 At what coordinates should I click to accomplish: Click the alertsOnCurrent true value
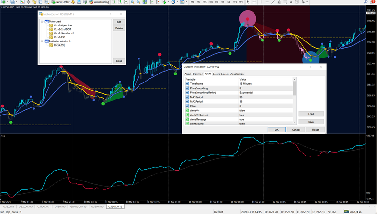[x=242, y=115]
